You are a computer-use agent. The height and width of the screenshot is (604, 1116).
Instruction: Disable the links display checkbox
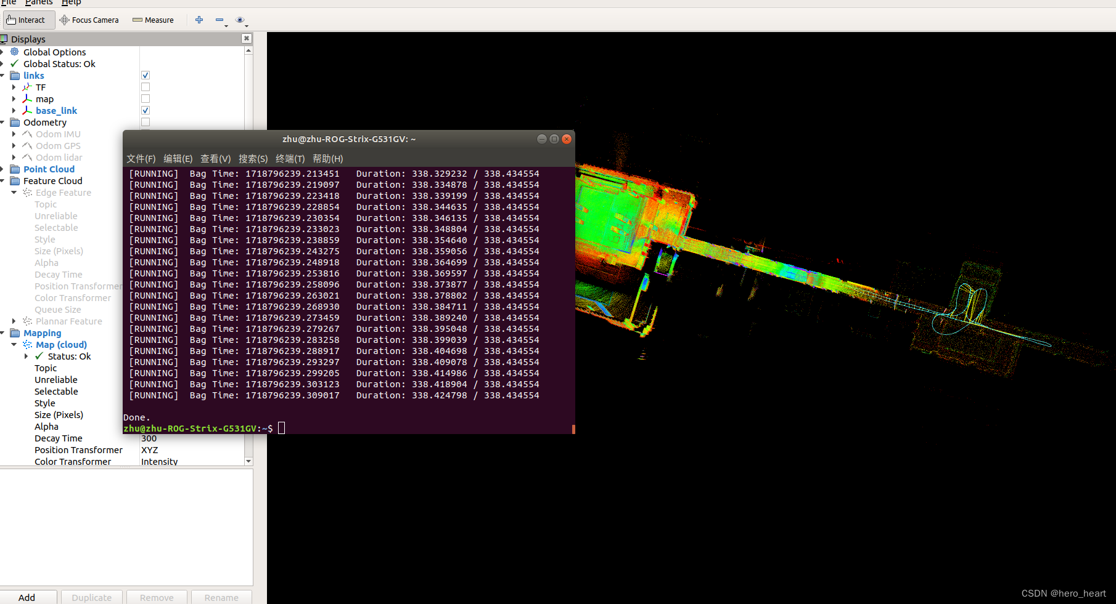coord(145,74)
